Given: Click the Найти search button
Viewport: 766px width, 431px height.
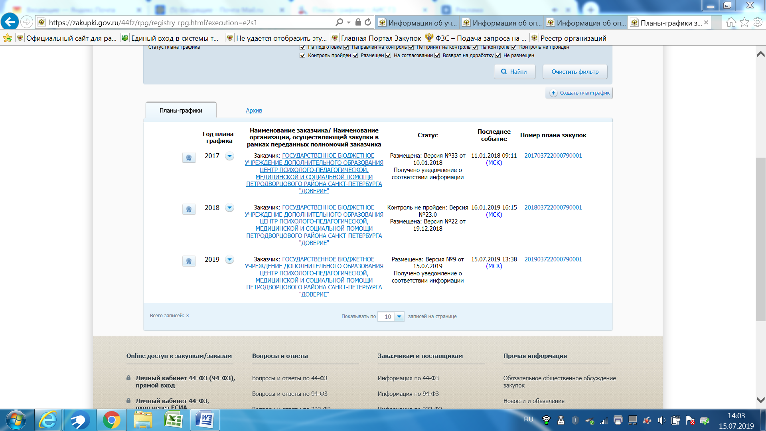Looking at the screenshot, I should [514, 72].
